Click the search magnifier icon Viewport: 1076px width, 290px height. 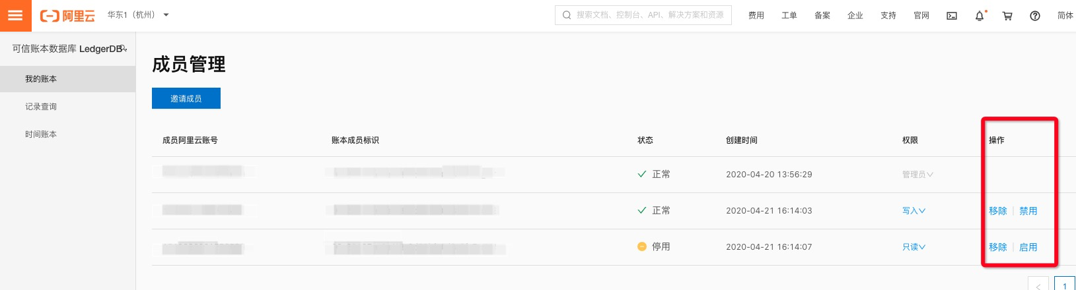567,15
